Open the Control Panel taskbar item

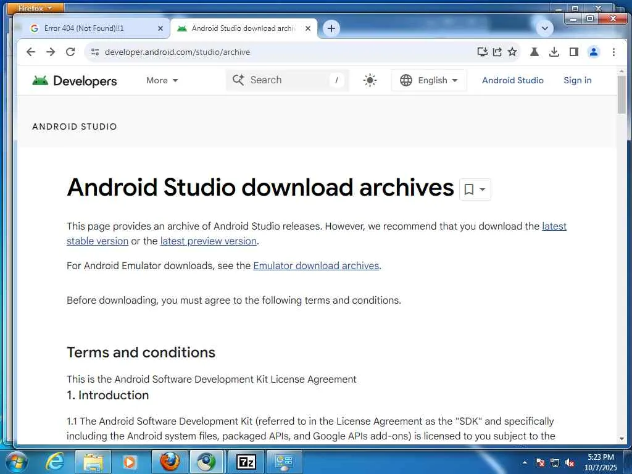point(284,462)
